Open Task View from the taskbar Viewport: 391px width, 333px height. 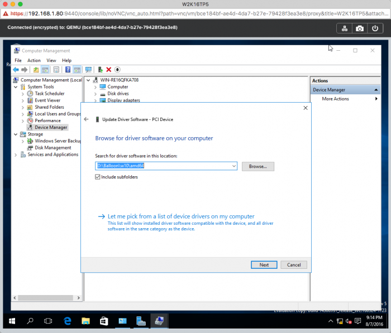(48, 321)
